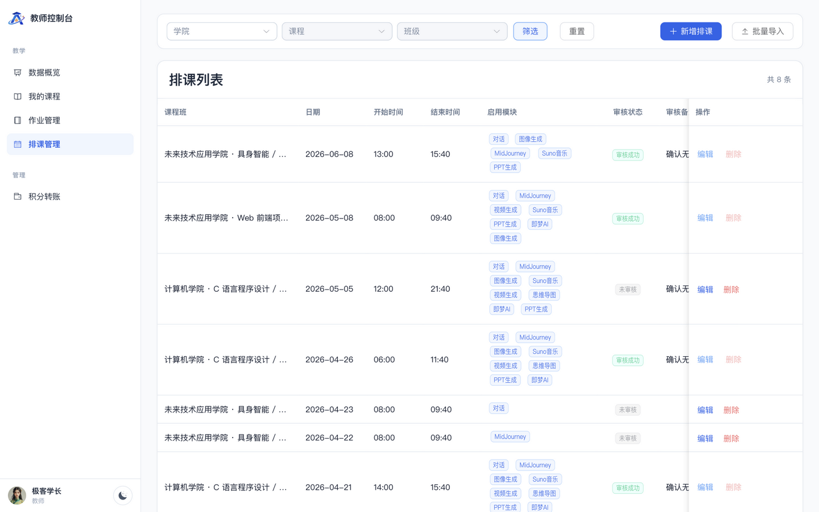
Task: Click the 排课管理 calendar icon
Action: (18, 144)
